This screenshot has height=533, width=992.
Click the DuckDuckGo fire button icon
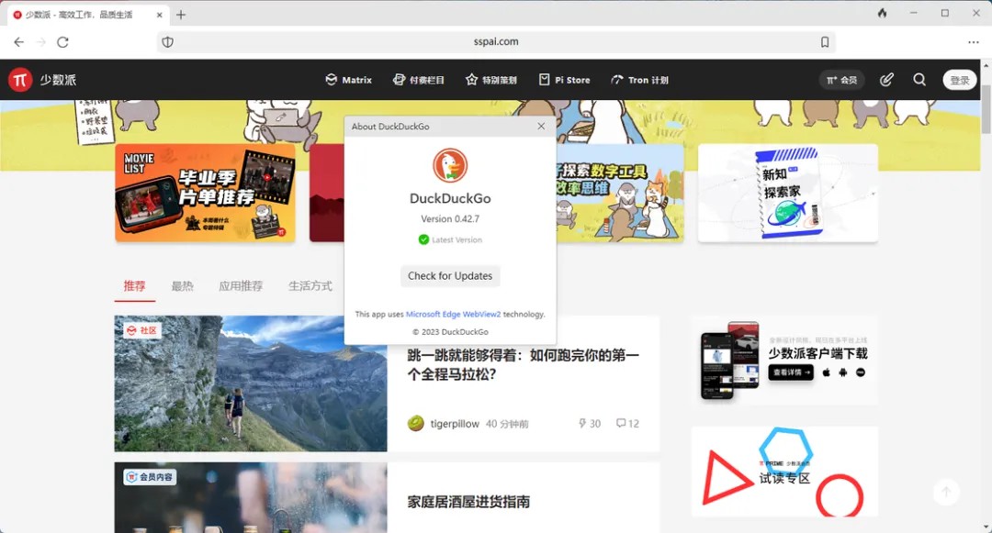pyautogui.click(x=883, y=14)
